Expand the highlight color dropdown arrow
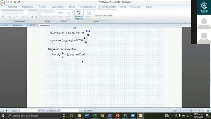The width and height of the screenshot is (211, 119). point(26,17)
